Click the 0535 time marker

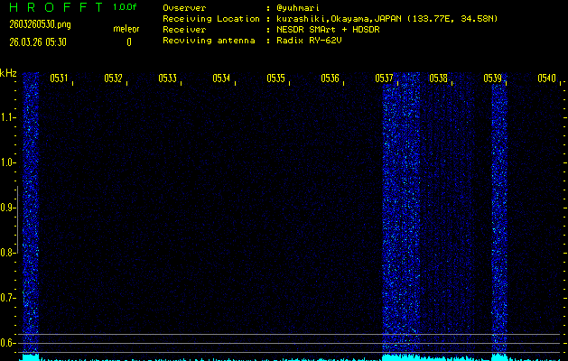point(275,79)
